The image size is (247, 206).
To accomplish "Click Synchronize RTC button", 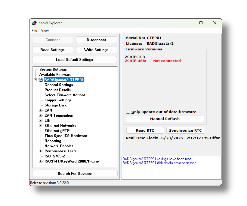I will pyautogui.click(x=185, y=130).
